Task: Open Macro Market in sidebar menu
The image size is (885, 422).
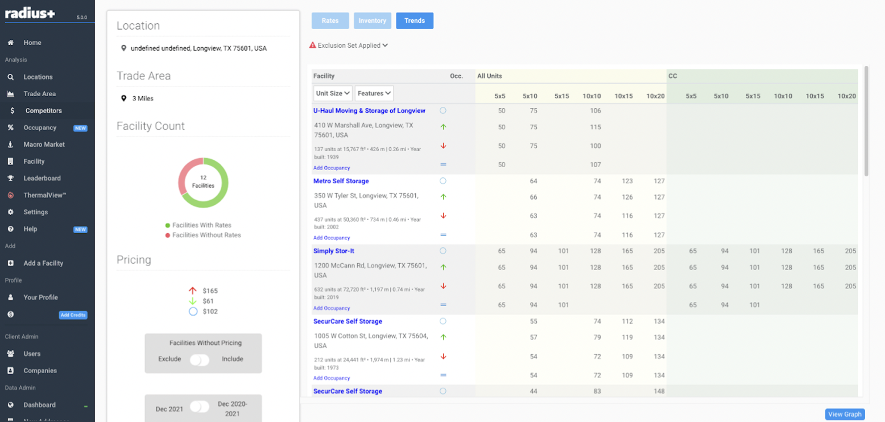Action: [44, 144]
